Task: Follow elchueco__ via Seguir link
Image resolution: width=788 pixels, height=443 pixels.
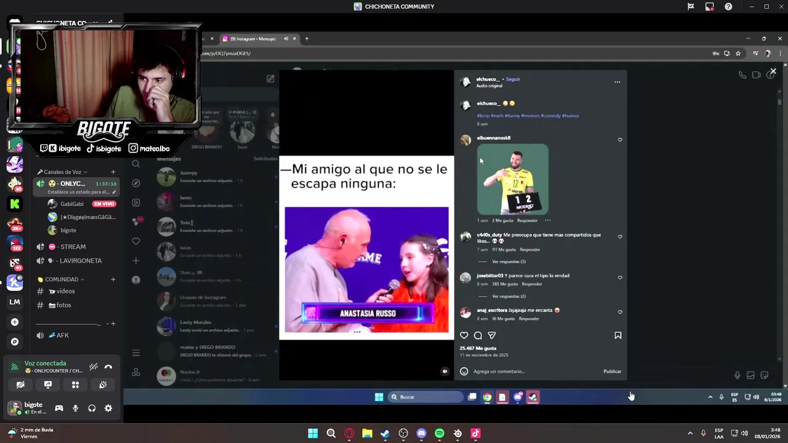Action: point(513,79)
